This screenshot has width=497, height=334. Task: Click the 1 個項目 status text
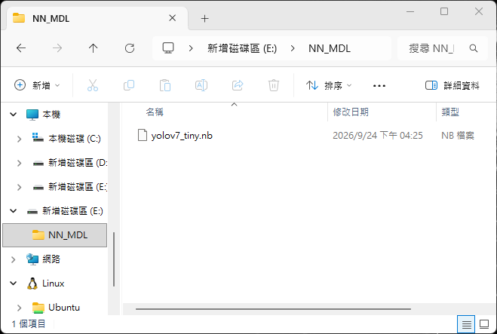pyautogui.click(x=29, y=324)
